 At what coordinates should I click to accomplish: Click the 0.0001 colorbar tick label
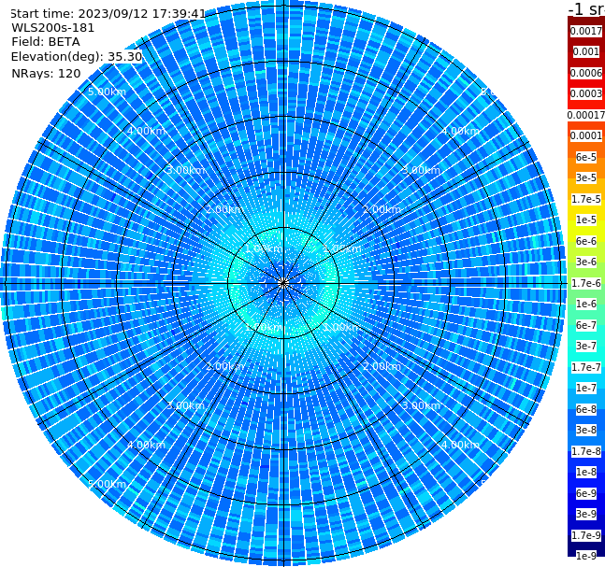[586, 135]
